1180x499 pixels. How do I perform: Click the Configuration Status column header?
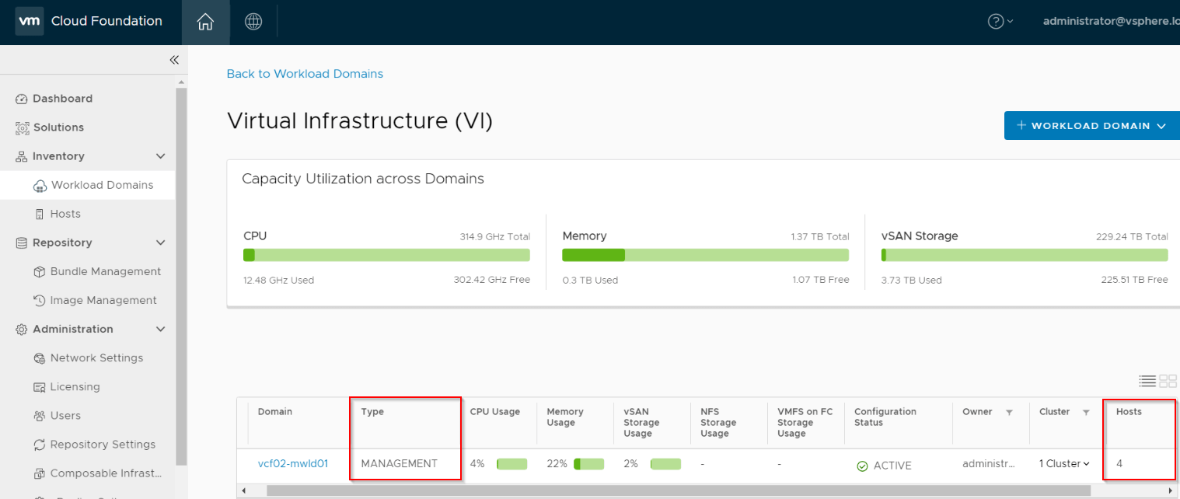[885, 417]
